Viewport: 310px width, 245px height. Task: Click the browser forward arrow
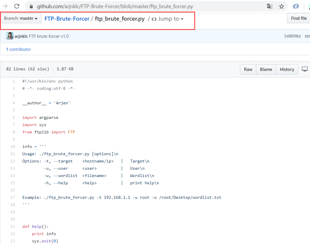click(x=5, y=6)
